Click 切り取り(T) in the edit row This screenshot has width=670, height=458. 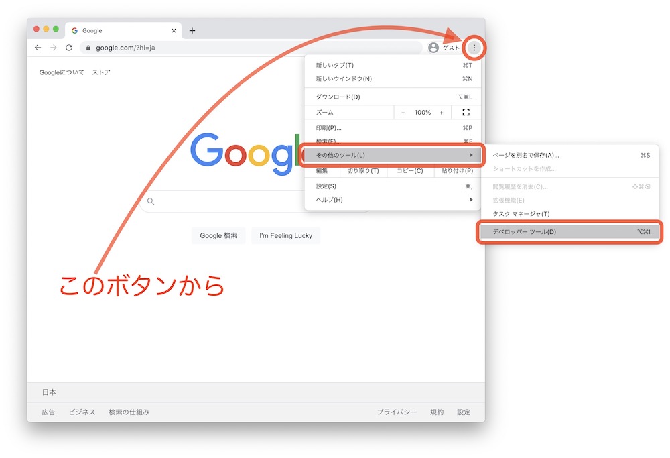coord(362,170)
